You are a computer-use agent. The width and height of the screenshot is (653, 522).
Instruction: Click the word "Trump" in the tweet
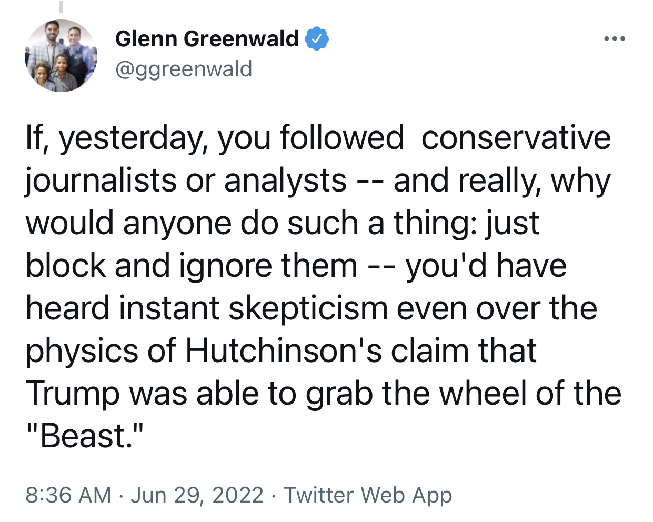[x=73, y=394]
